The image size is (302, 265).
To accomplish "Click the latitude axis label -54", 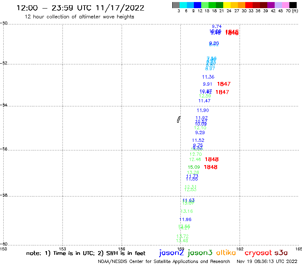I will click(4, 105).
